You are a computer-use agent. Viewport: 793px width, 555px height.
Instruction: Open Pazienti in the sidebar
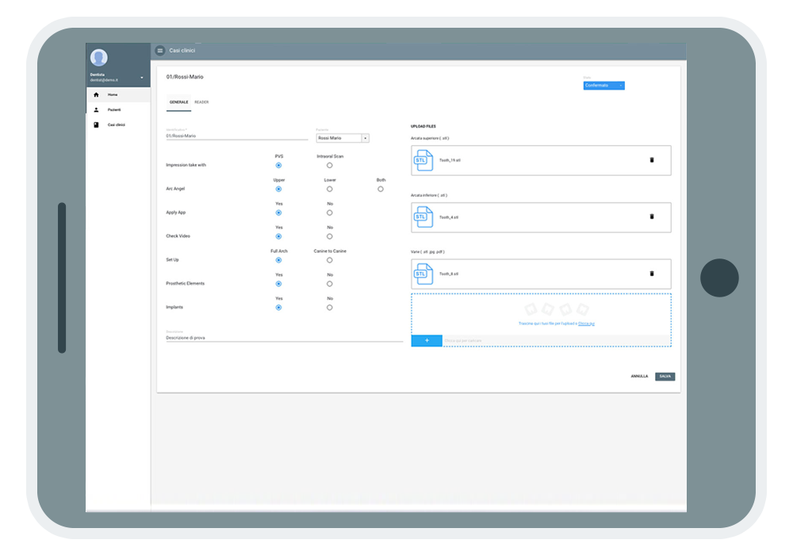[118, 109]
